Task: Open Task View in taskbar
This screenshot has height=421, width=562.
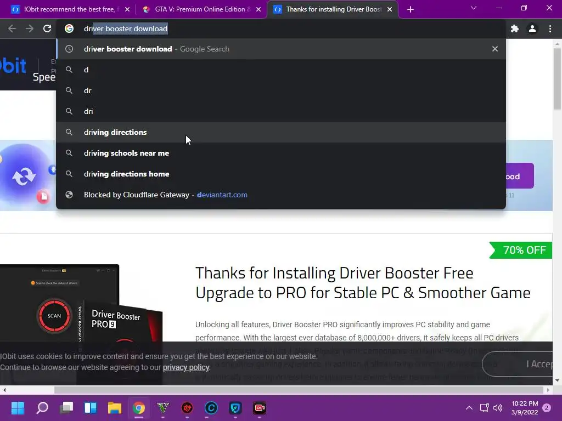Action: pyautogui.click(x=66, y=408)
